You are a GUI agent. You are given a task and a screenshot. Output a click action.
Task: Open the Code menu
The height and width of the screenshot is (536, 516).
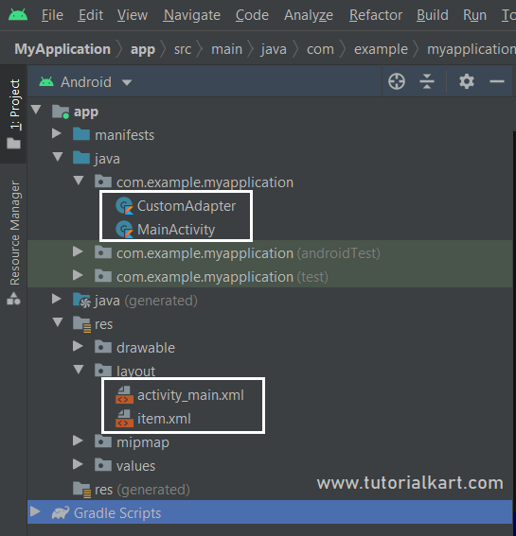coord(252,15)
